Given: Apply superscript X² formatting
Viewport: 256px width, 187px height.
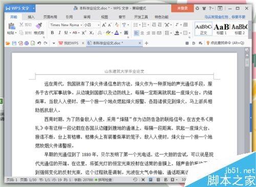Looking at the screenshot, I should coord(83,33).
